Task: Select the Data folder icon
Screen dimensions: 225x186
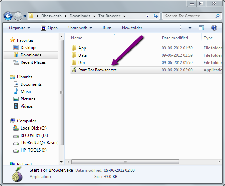Action: click(x=74, y=55)
